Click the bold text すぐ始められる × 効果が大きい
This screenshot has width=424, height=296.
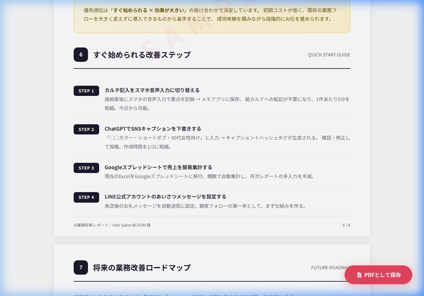pos(149,10)
